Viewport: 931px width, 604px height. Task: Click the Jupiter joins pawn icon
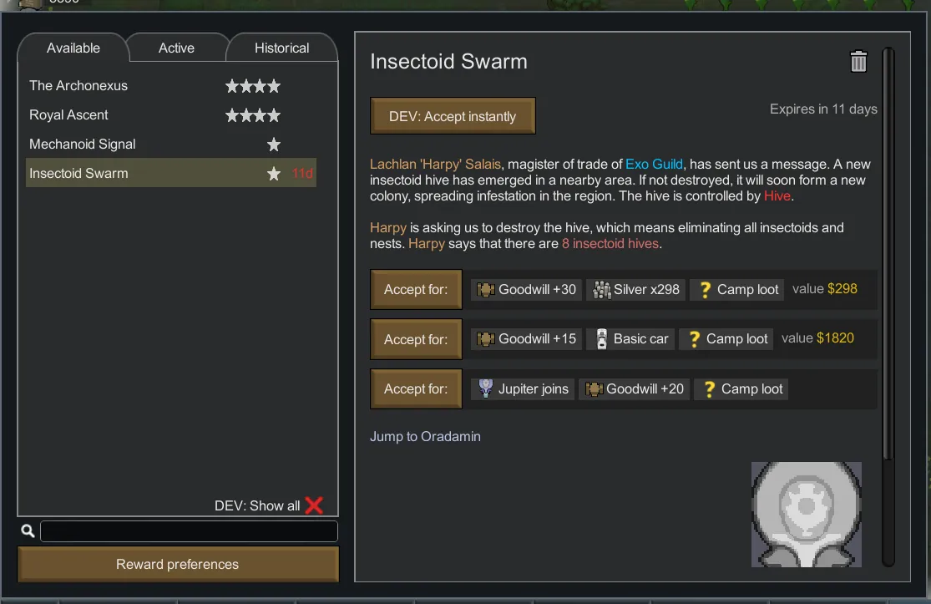click(485, 388)
